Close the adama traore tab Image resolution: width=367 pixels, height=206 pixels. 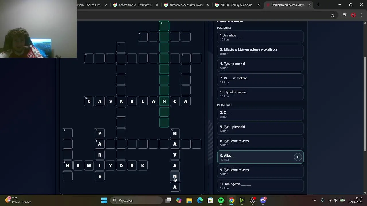point(157,5)
